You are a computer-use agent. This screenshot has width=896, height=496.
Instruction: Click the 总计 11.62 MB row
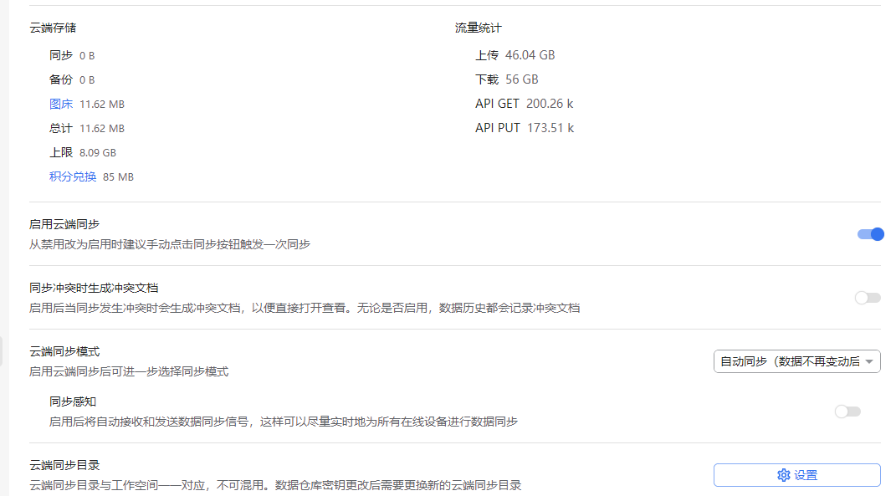click(87, 129)
